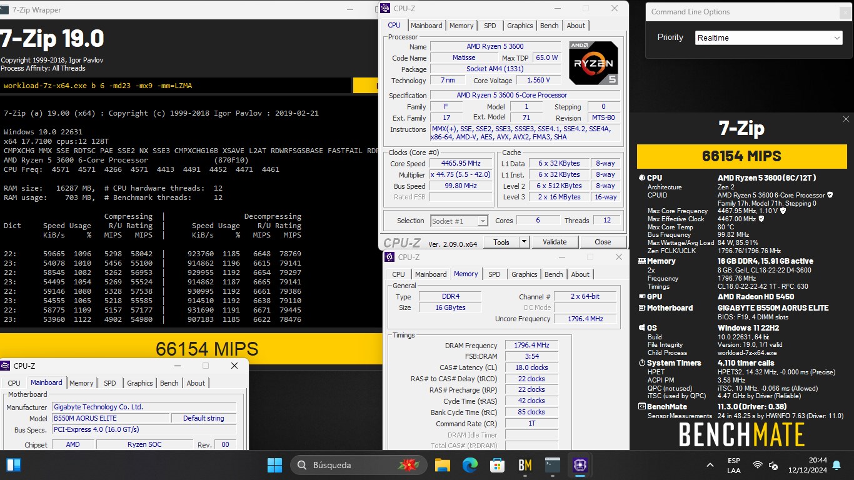854x480 pixels.
Task: Open the Priority Realtime dropdown
Action: (769, 38)
